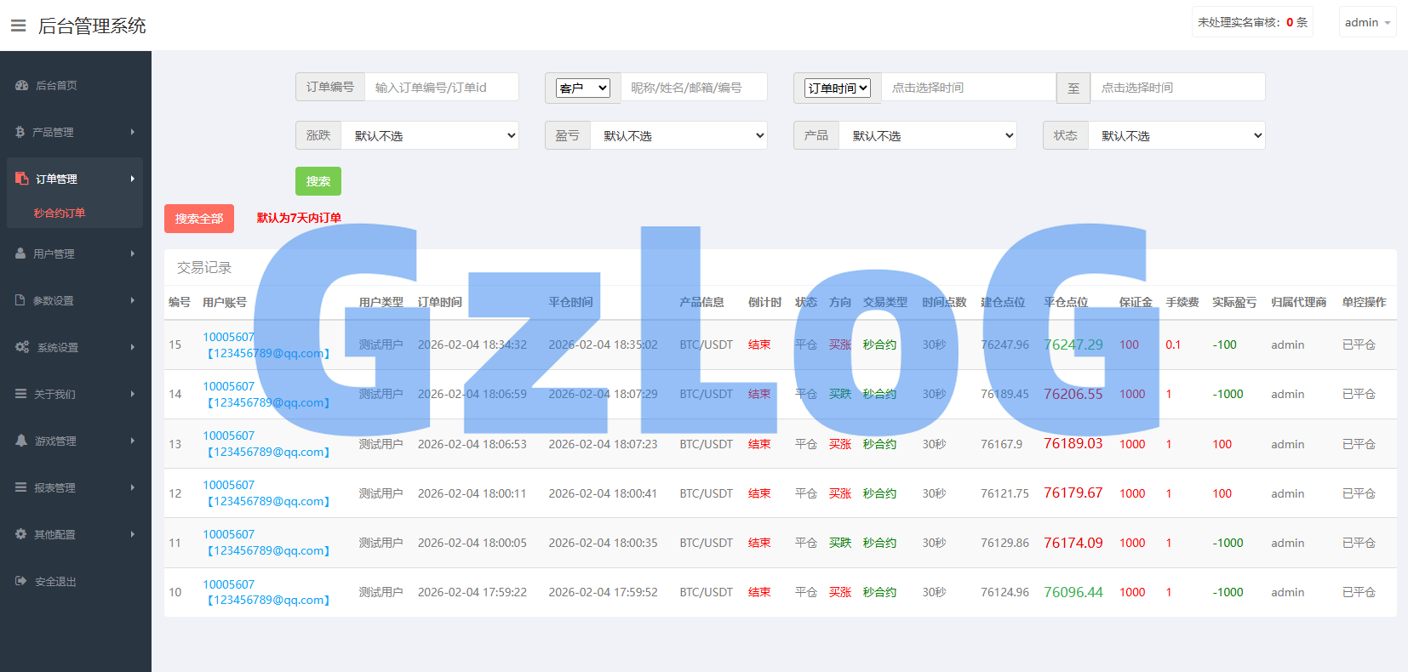Click the bell icon beside 游戏管理
Image resolution: width=1408 pixels, height=672 pixels.
[21, 441]
